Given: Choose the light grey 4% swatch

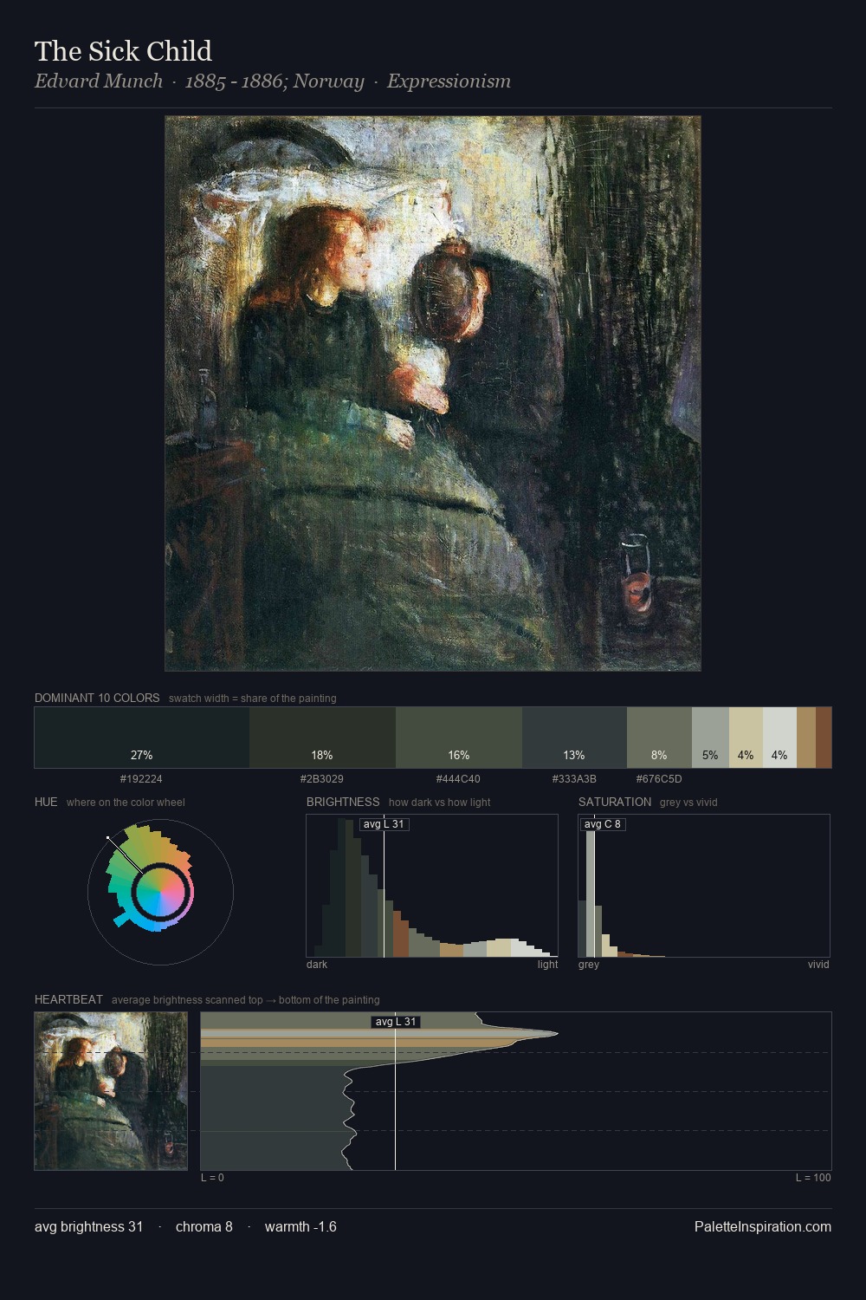Looking at the screenshot, I should point(779,738).
